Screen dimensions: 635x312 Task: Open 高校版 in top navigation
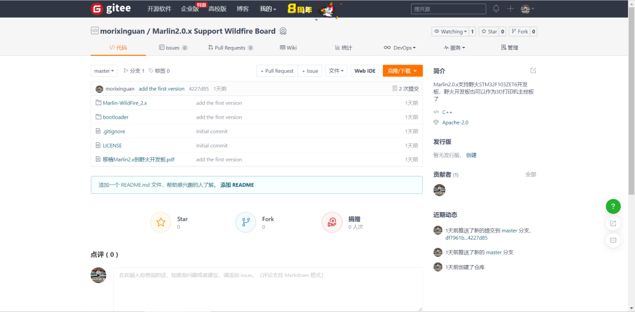pos(218,9)
